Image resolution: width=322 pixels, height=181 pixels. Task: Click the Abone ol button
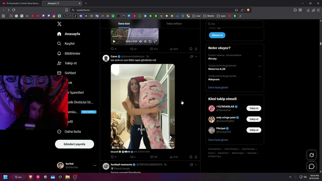point(217,35)
